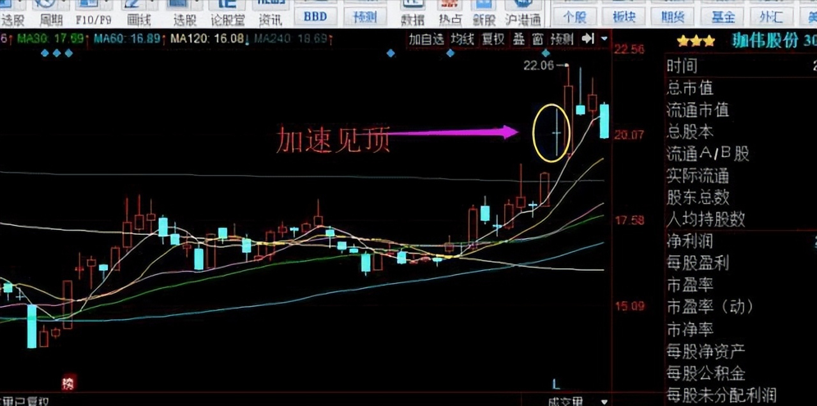
Task: Select the 每股净资产 row
Action: tap(741, 350)
